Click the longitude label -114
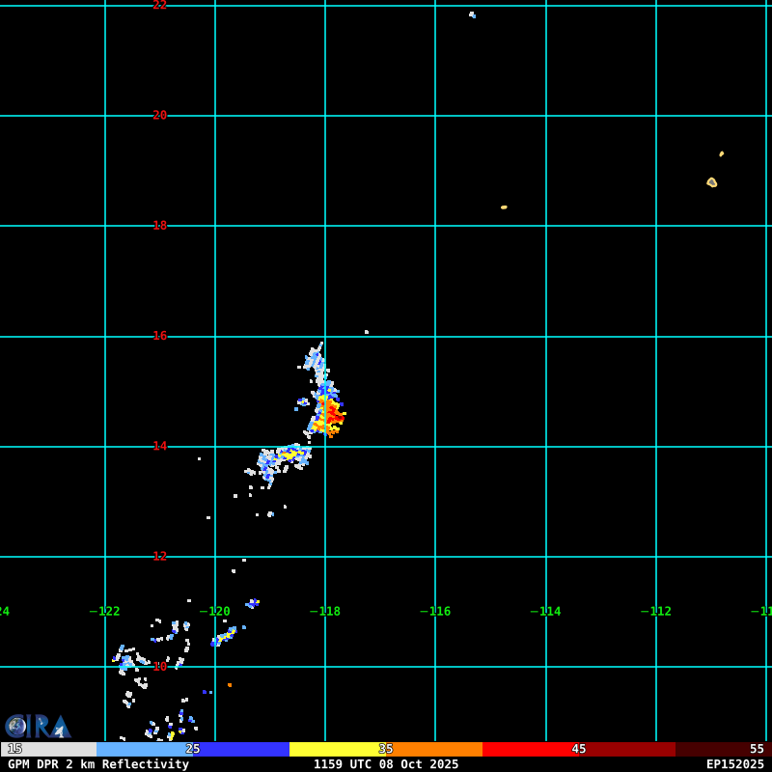The height and width of the screenshot is (772, 772). coord(545,612)
